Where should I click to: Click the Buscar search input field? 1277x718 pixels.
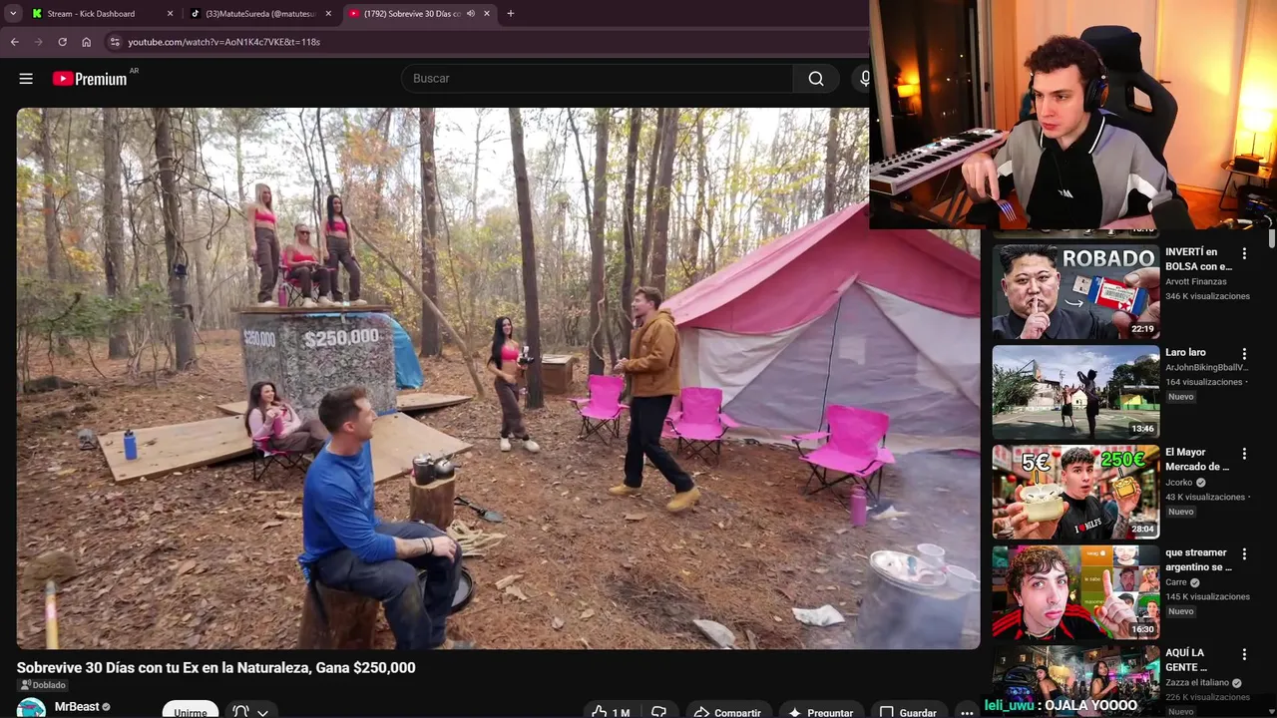pos(597,79)
